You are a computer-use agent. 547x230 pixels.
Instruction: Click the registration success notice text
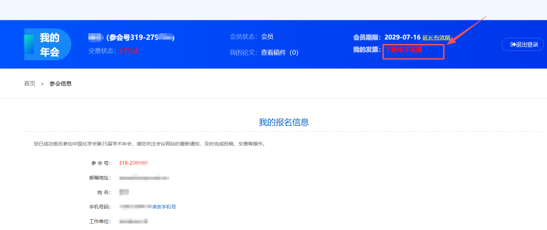point(149,144)
